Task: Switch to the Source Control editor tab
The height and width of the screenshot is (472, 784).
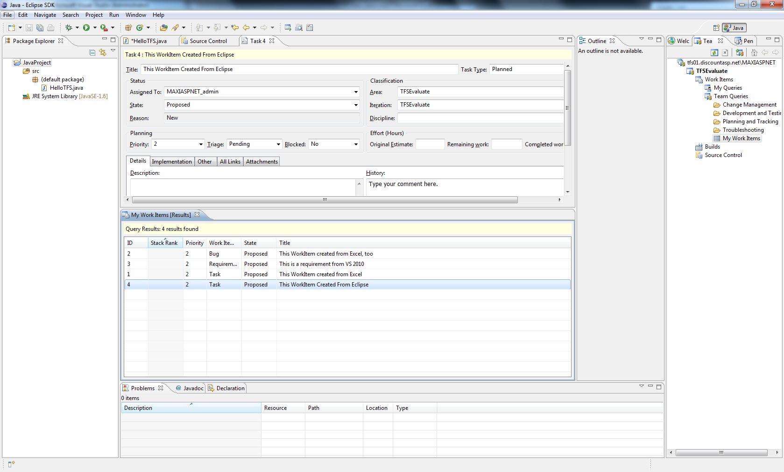Action: 208,41
